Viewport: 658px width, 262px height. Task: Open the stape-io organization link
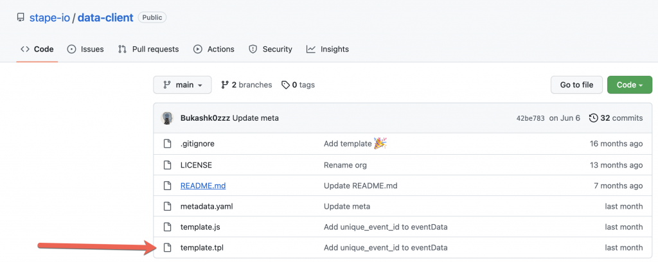tap(49, 17)
